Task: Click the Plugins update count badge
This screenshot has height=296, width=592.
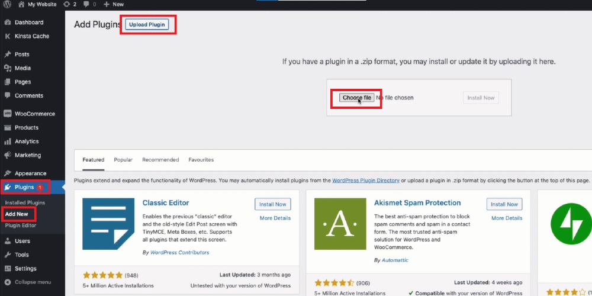Action: [40, 187]
